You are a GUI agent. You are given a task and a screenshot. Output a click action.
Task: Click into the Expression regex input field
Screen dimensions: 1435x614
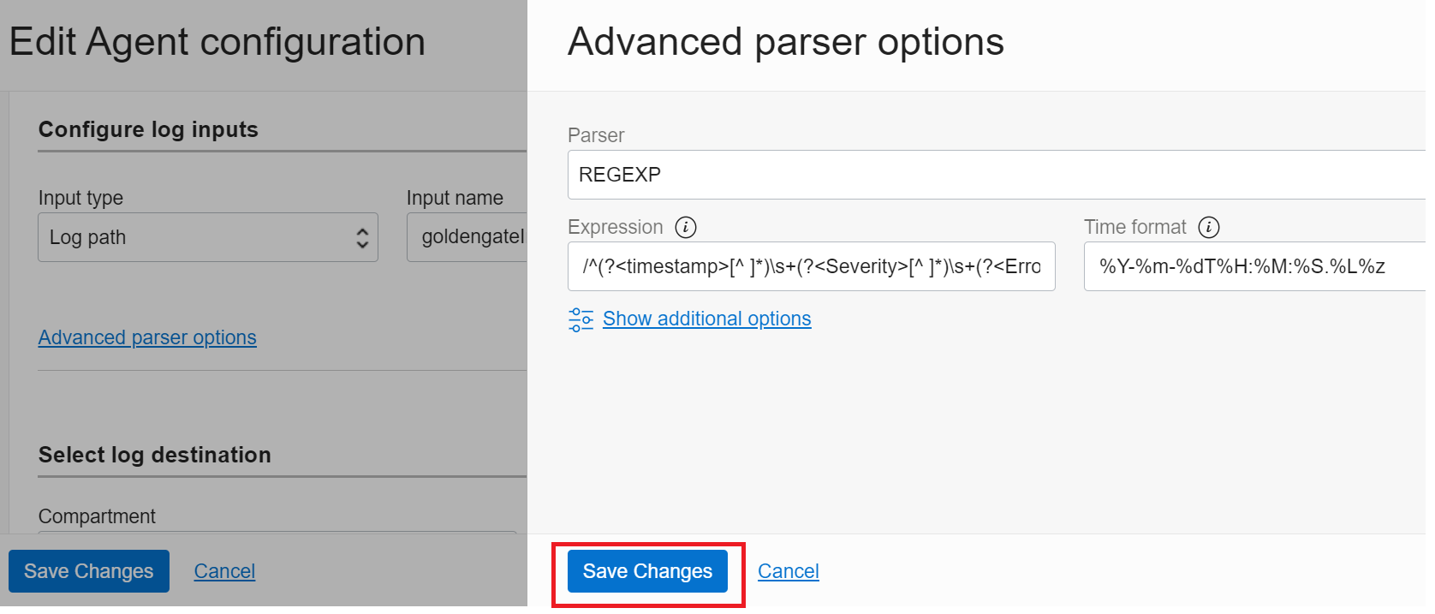[811, 266]
